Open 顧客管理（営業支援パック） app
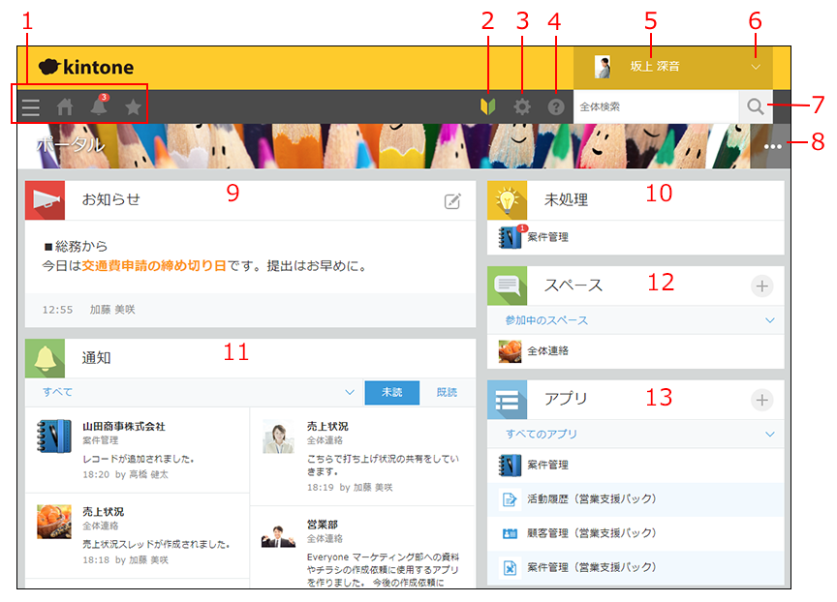The image size is (837, 602). click(x=592, y=533)
